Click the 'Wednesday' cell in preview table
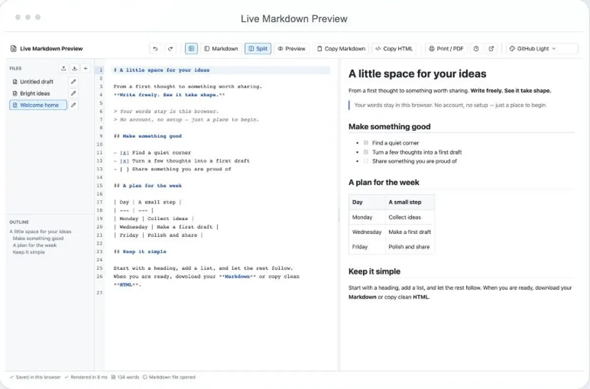 [367, 232]
